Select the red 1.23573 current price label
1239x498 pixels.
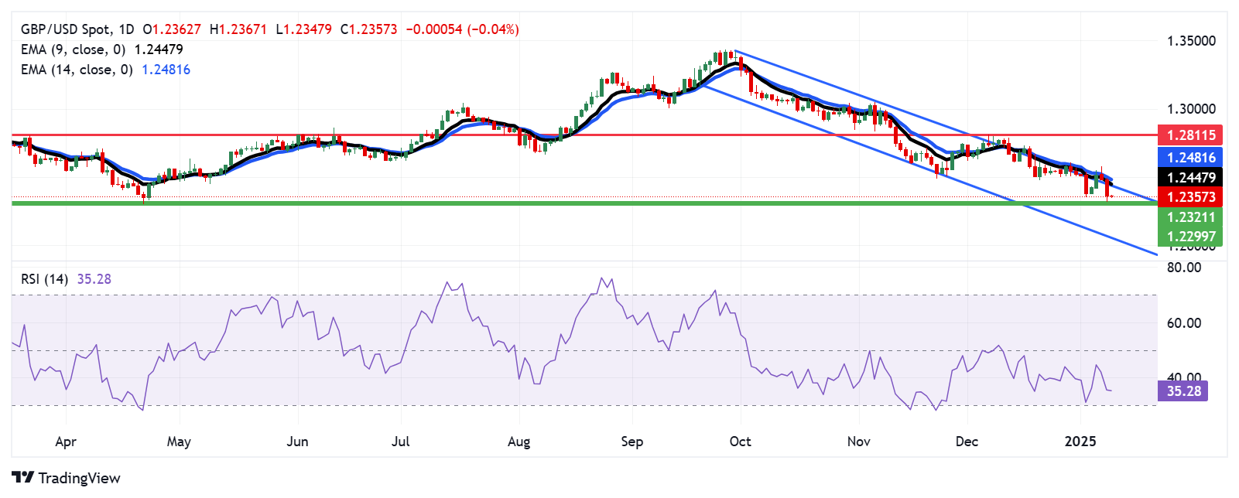pyautogui.click(x=1190, y=197)
